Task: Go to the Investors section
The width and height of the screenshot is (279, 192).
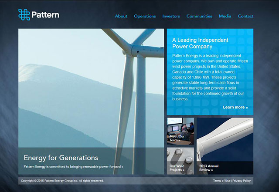Action: tap(171, 16)
